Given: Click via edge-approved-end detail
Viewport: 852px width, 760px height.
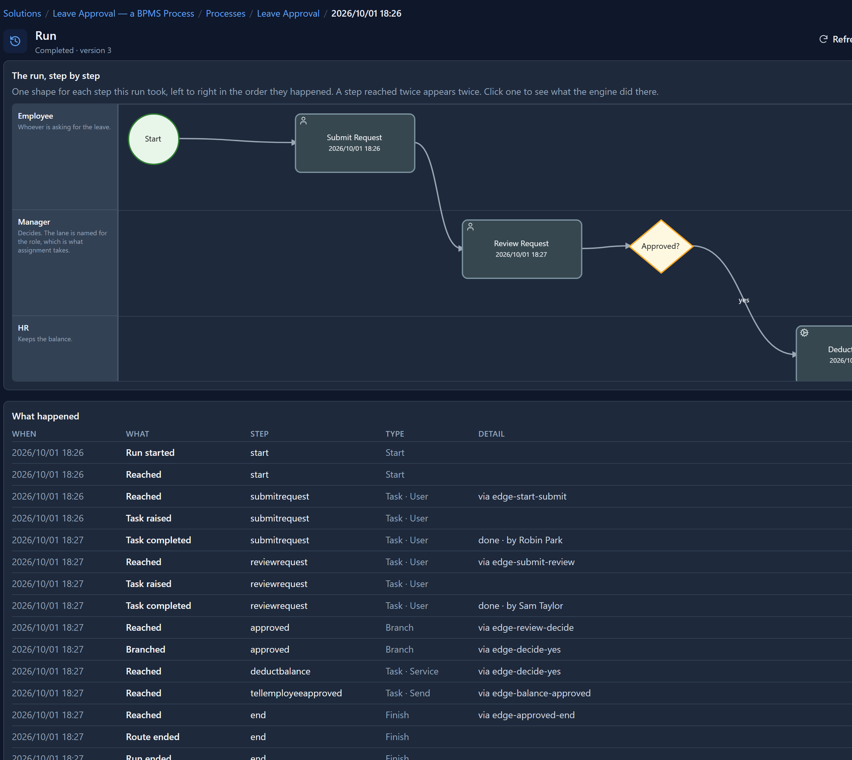Looking at the screenshot, I should point(526,715).
